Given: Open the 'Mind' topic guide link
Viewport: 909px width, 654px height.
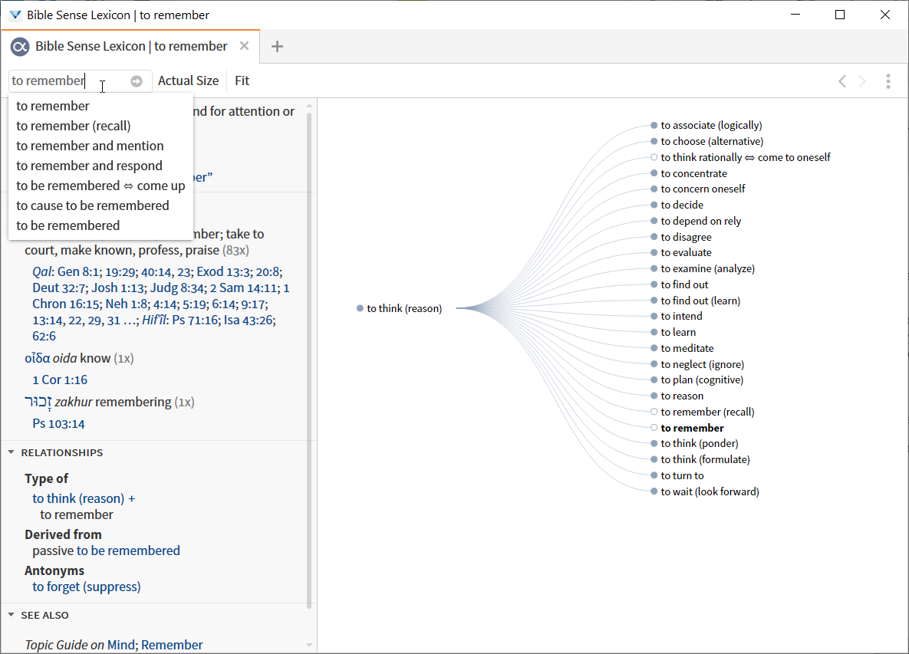Looking at the screenshot, I should point(120,645).
